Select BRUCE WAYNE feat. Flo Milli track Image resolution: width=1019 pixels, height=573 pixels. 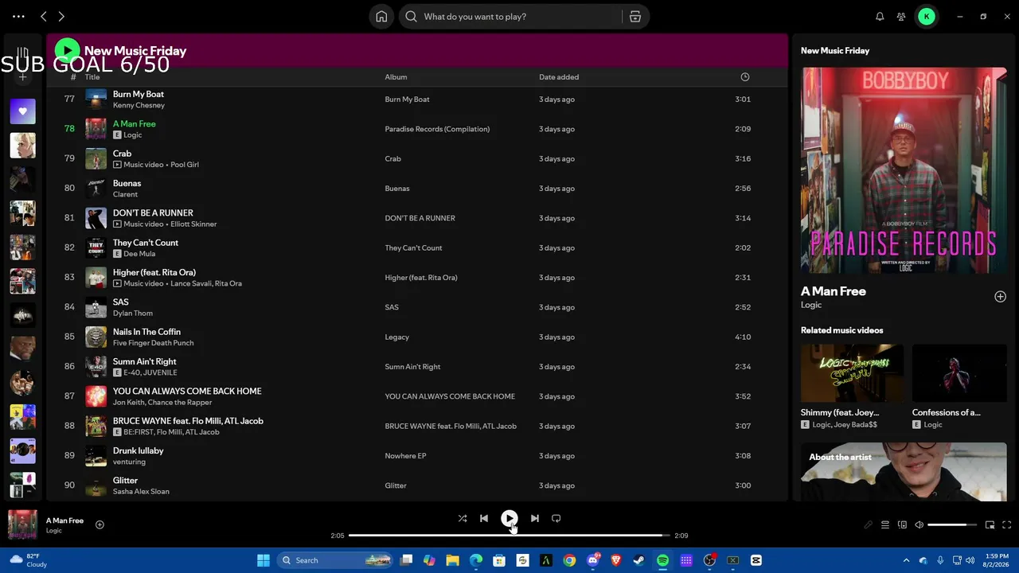coord(188,421)
